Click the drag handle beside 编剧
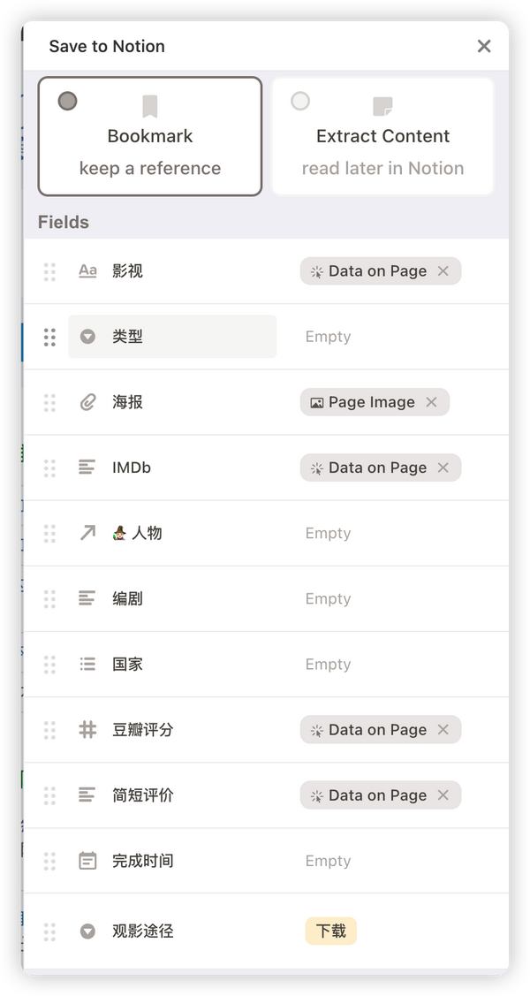Image resolution: width=530 pixels, height=996 pixels. click(x=49, y=598)
